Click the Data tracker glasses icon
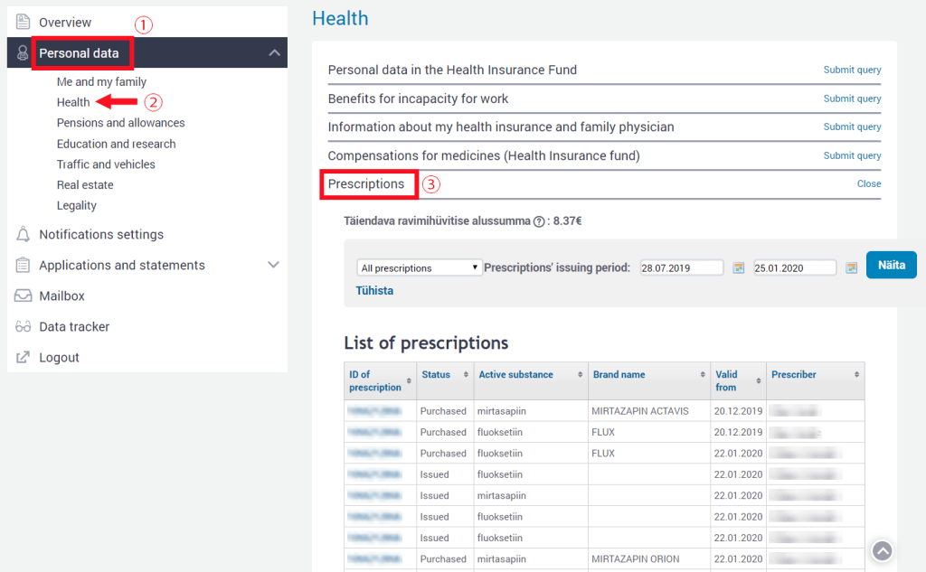 24,327
